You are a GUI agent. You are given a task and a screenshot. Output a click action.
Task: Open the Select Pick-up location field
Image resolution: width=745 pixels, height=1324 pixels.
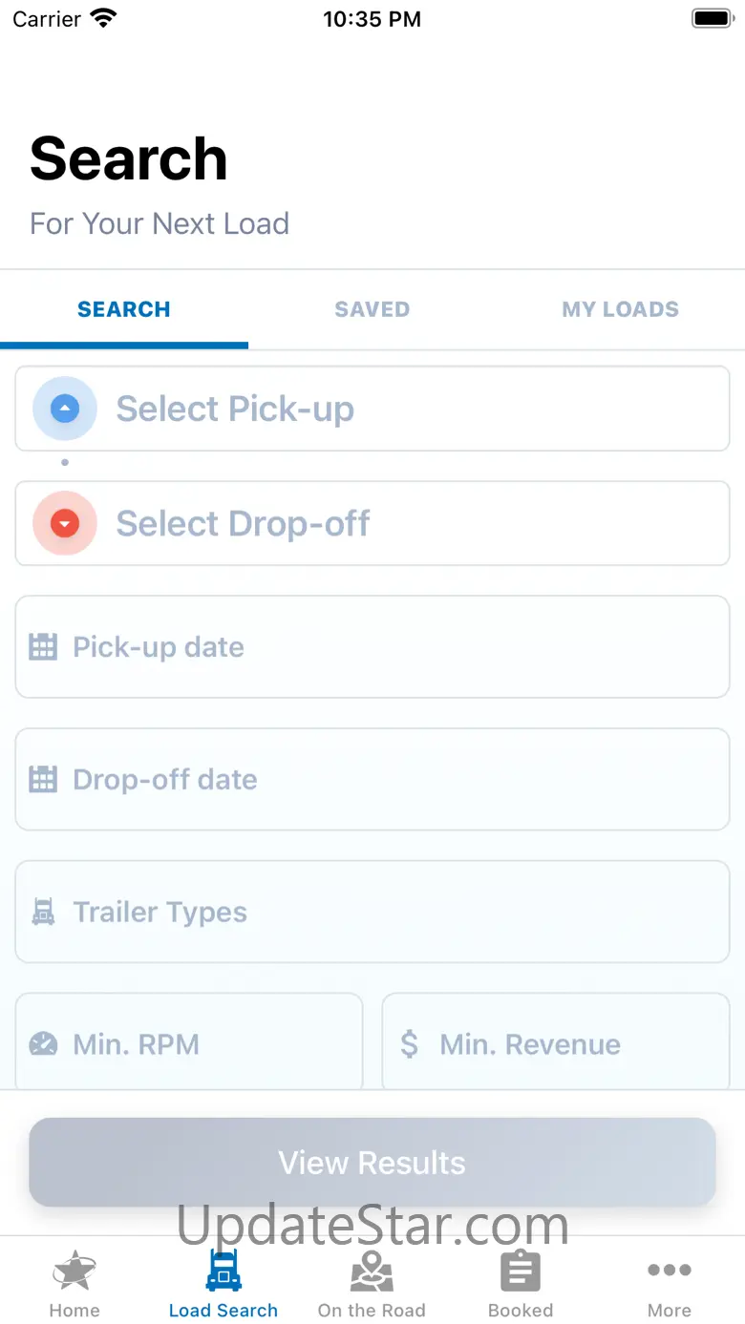372,409
